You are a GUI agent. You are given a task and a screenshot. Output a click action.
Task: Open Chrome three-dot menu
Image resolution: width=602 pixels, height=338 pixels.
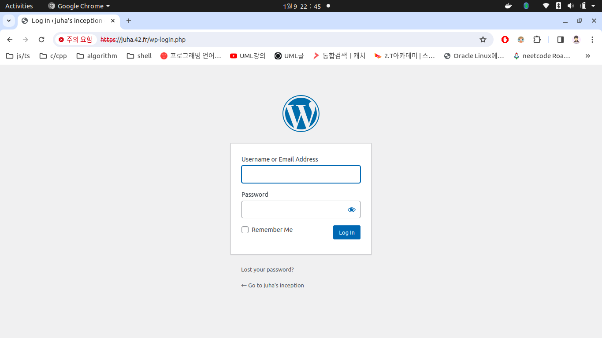(592, 40)
